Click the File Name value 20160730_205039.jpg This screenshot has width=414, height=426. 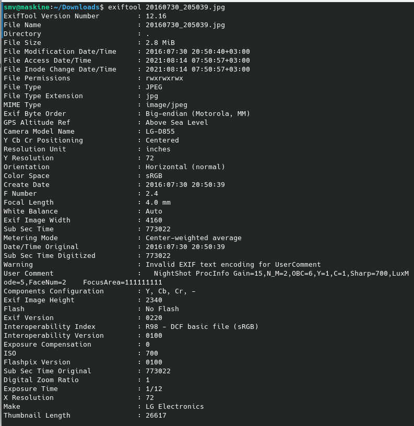185,25
